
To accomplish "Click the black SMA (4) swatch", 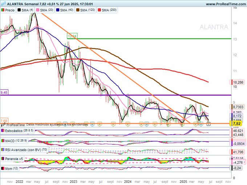I will click(19, 10).
